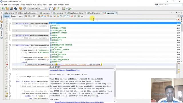Viewport: 183px width, 103px height.
Task: Click the Build Project hammer icon
Action: tap(50, 8)
